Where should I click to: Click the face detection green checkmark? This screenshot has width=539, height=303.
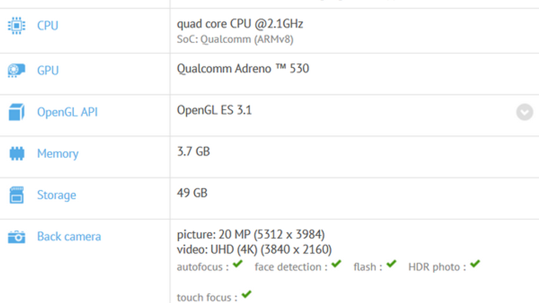pyautogui.click(x=336, y=264)
